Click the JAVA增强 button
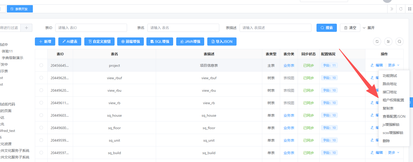413x162 pixels. (190, 42)
